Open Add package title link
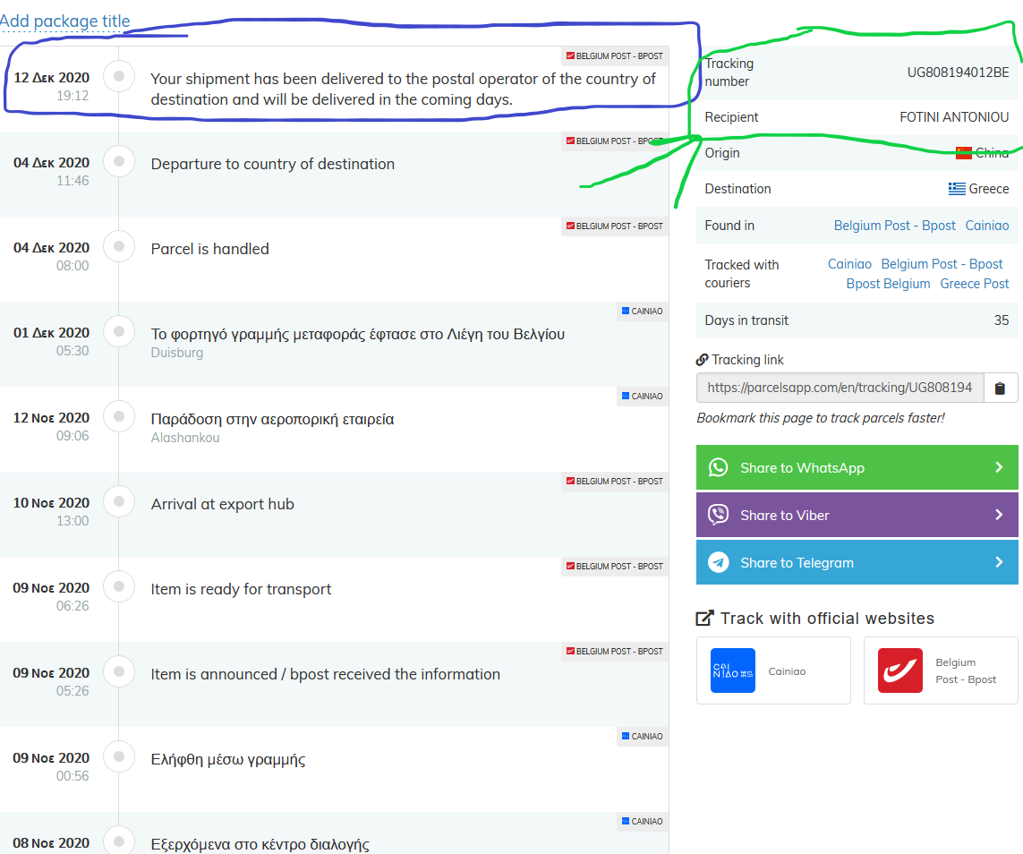 pos(64,21)
